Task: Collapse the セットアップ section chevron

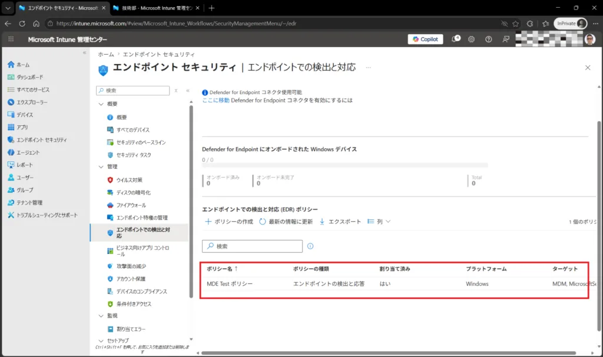Action: click(101, 341)
